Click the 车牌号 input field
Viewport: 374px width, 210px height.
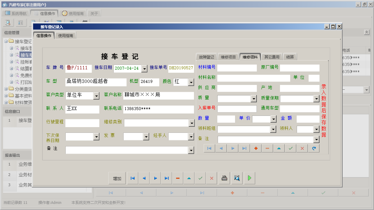79,68
